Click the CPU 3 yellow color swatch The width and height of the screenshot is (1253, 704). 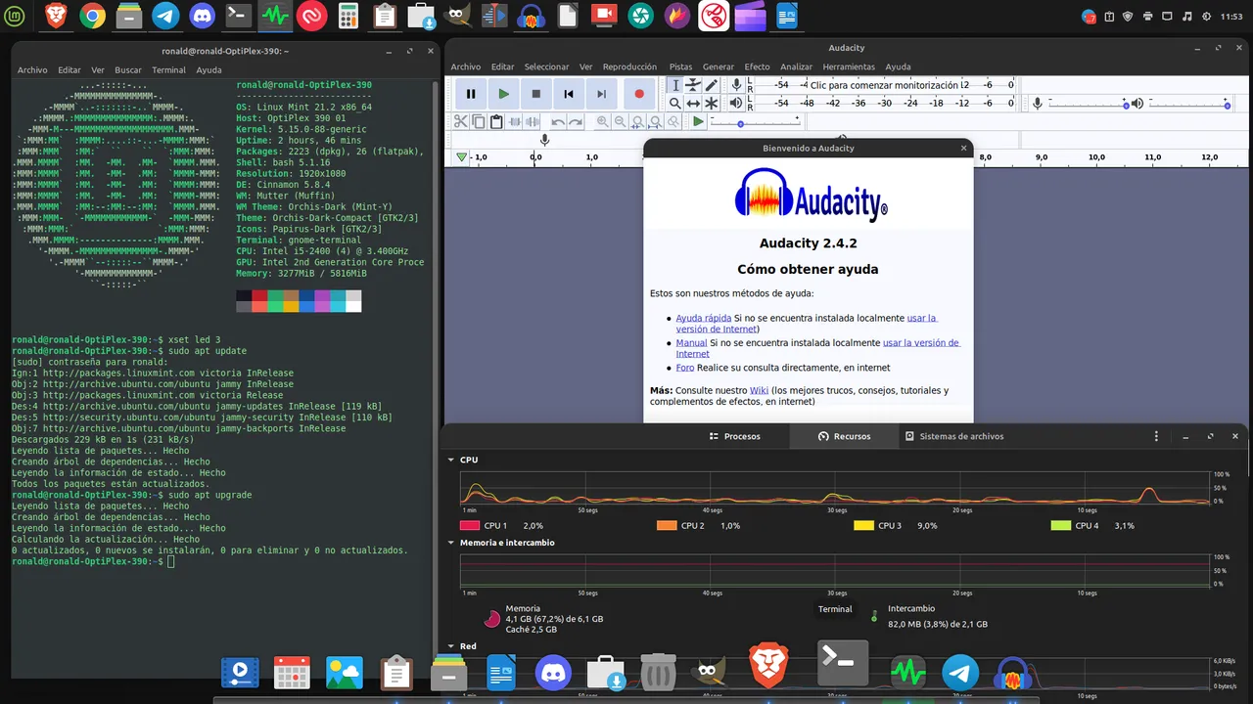[863, 526]
